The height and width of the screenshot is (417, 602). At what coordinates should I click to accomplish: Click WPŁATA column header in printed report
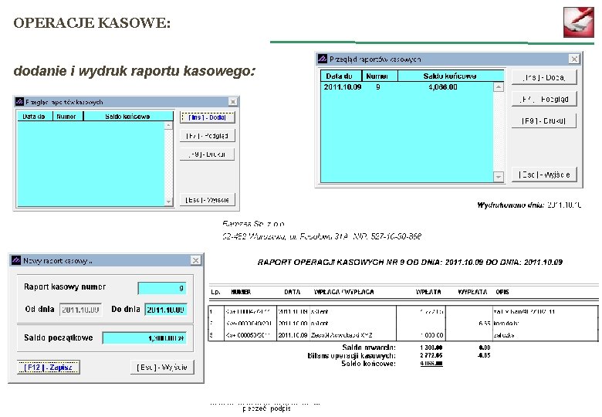pyautogui.click(x=428, y=292)
